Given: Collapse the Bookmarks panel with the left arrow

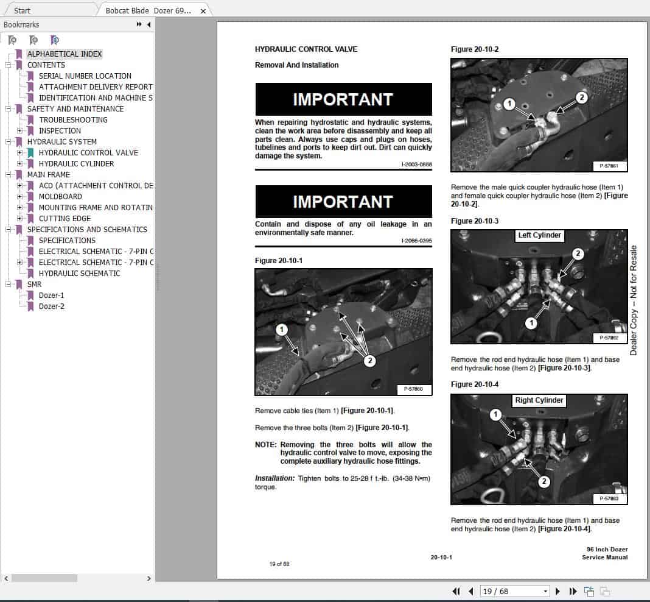Looking at the screenshot, I should point(149,24).
